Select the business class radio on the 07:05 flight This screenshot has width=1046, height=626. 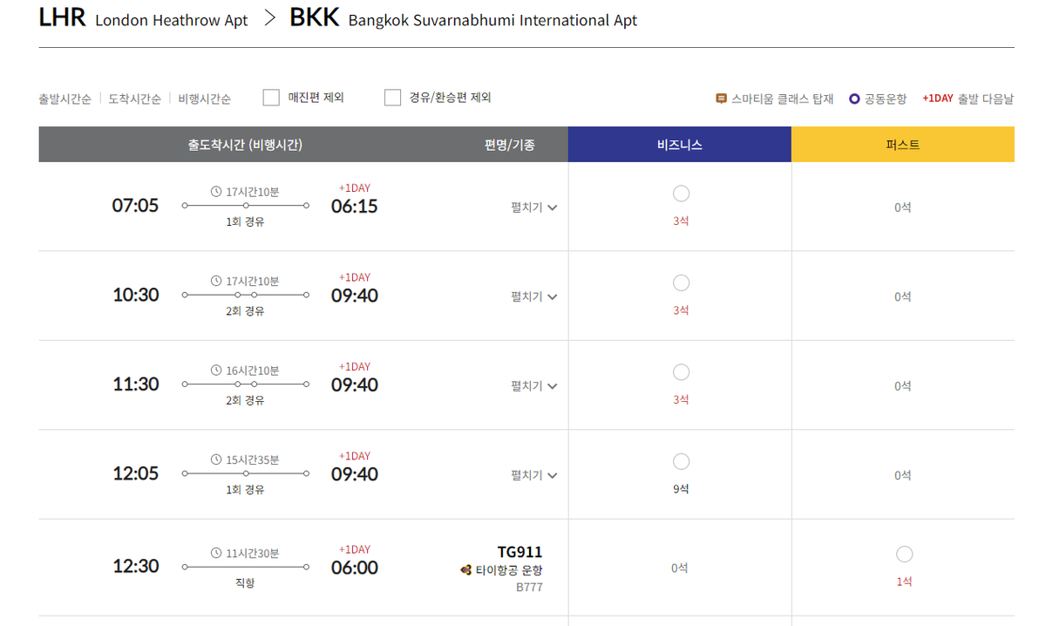click(681, 194)
